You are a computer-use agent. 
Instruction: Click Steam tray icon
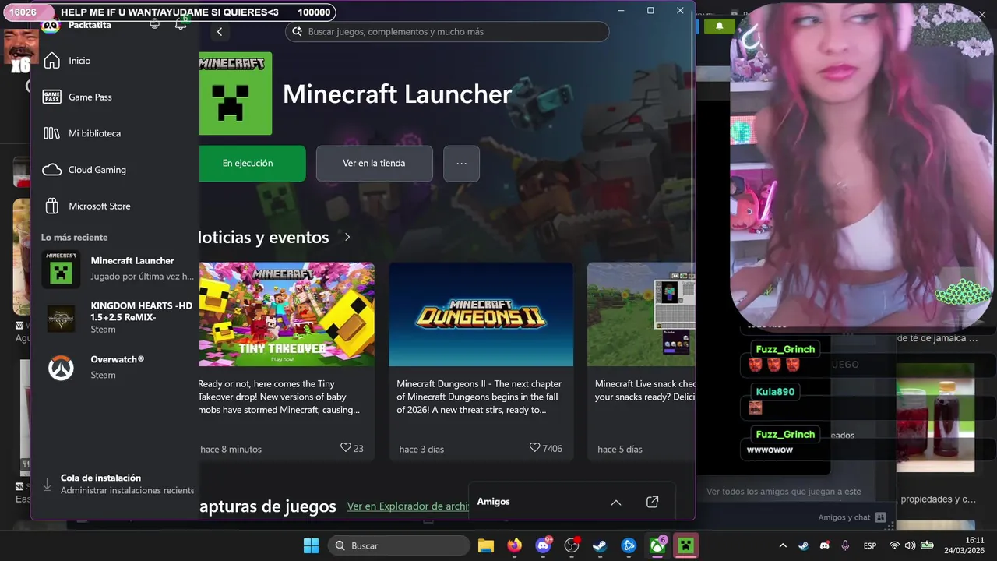[x=804, y=545]
